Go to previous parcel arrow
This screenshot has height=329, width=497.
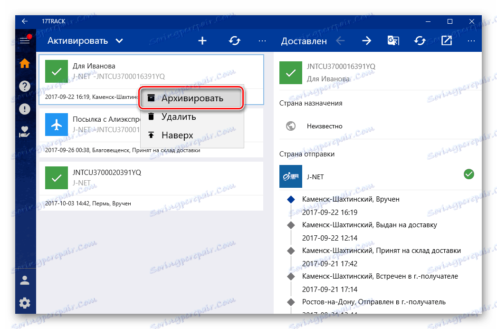[340, 40]
